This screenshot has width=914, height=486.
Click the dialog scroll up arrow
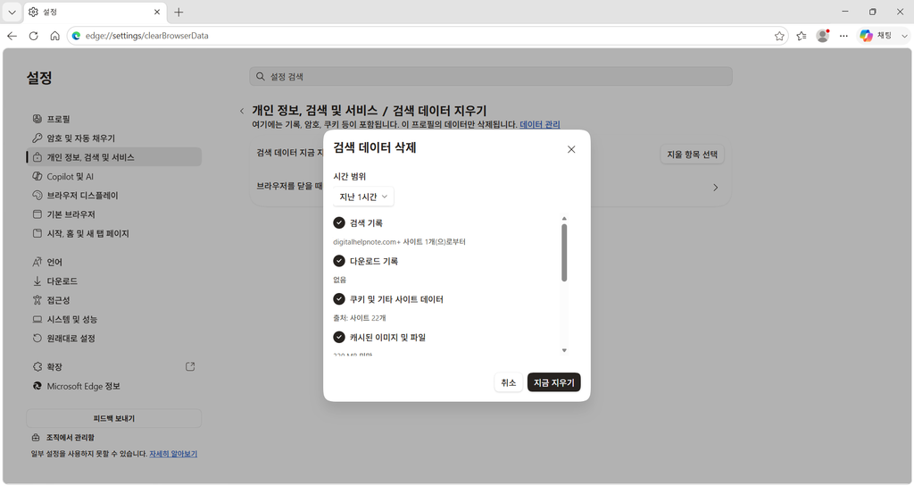tap(564, 218)
